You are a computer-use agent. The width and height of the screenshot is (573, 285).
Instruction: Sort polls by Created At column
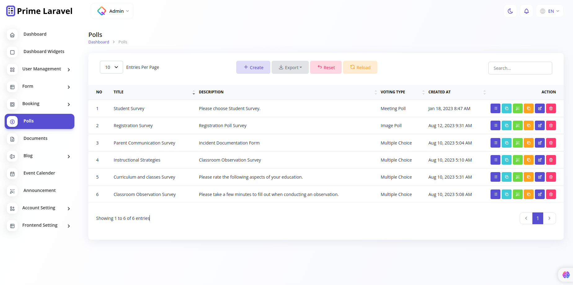[484, 92]
